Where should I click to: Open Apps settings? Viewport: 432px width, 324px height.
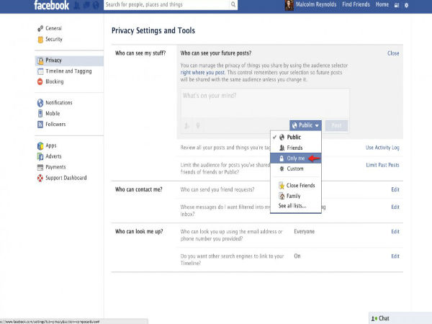[x=51, y=145]
